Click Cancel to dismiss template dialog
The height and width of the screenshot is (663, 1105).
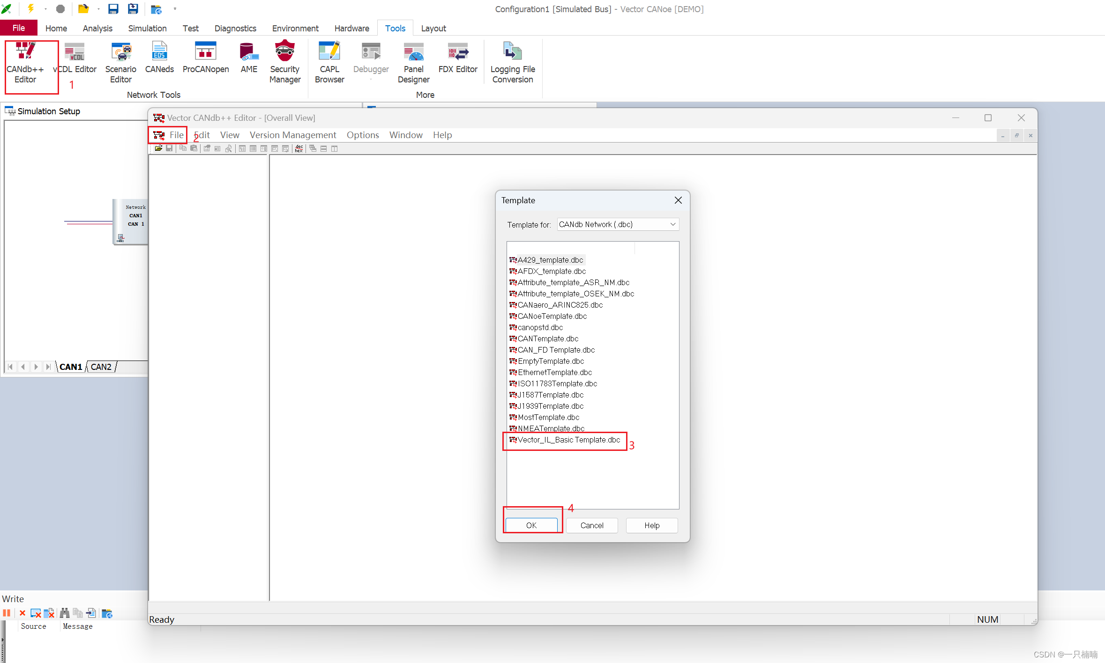tap(591, 525)
